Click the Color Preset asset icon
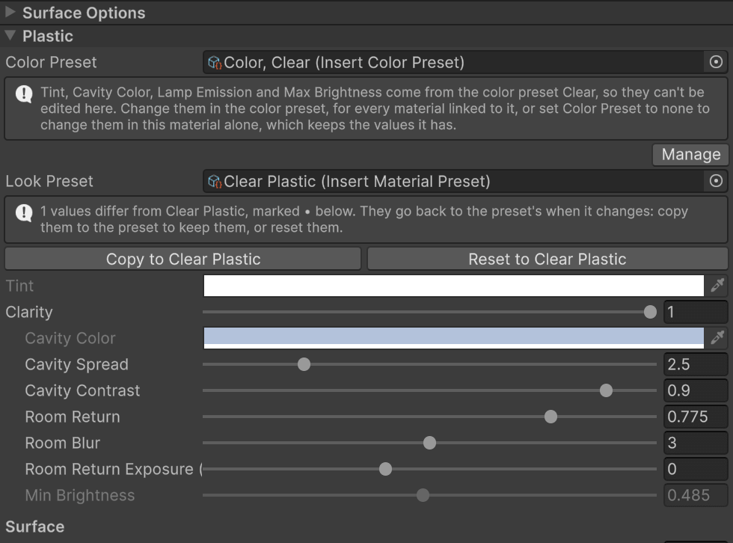Viewport: 733px width, 543px height. (215, 63)
